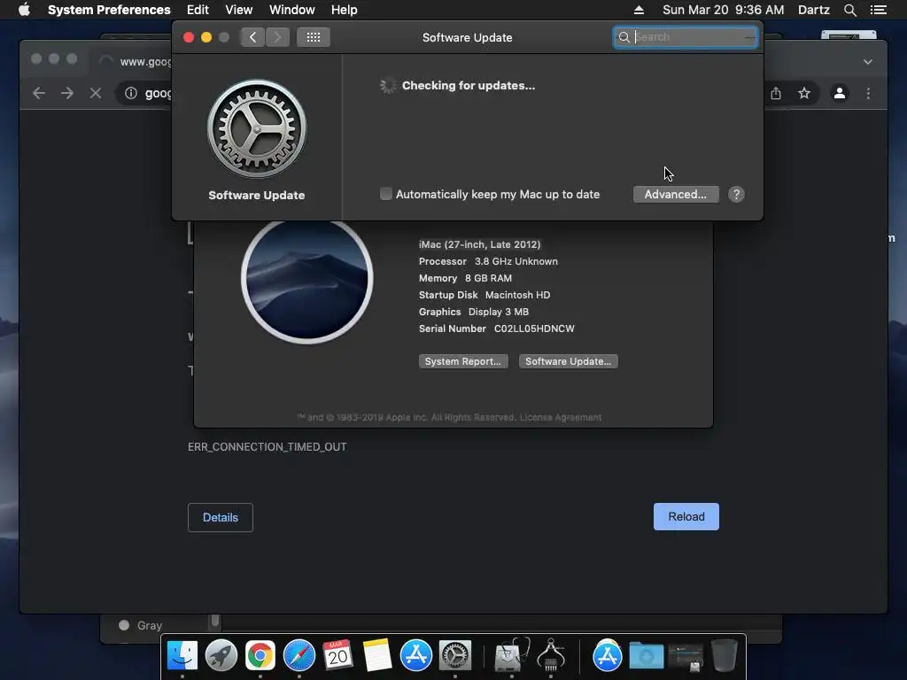Screen dimensions: 907x680
Task: Open Safari compass icon in Dock
Action: coord(299,655)
